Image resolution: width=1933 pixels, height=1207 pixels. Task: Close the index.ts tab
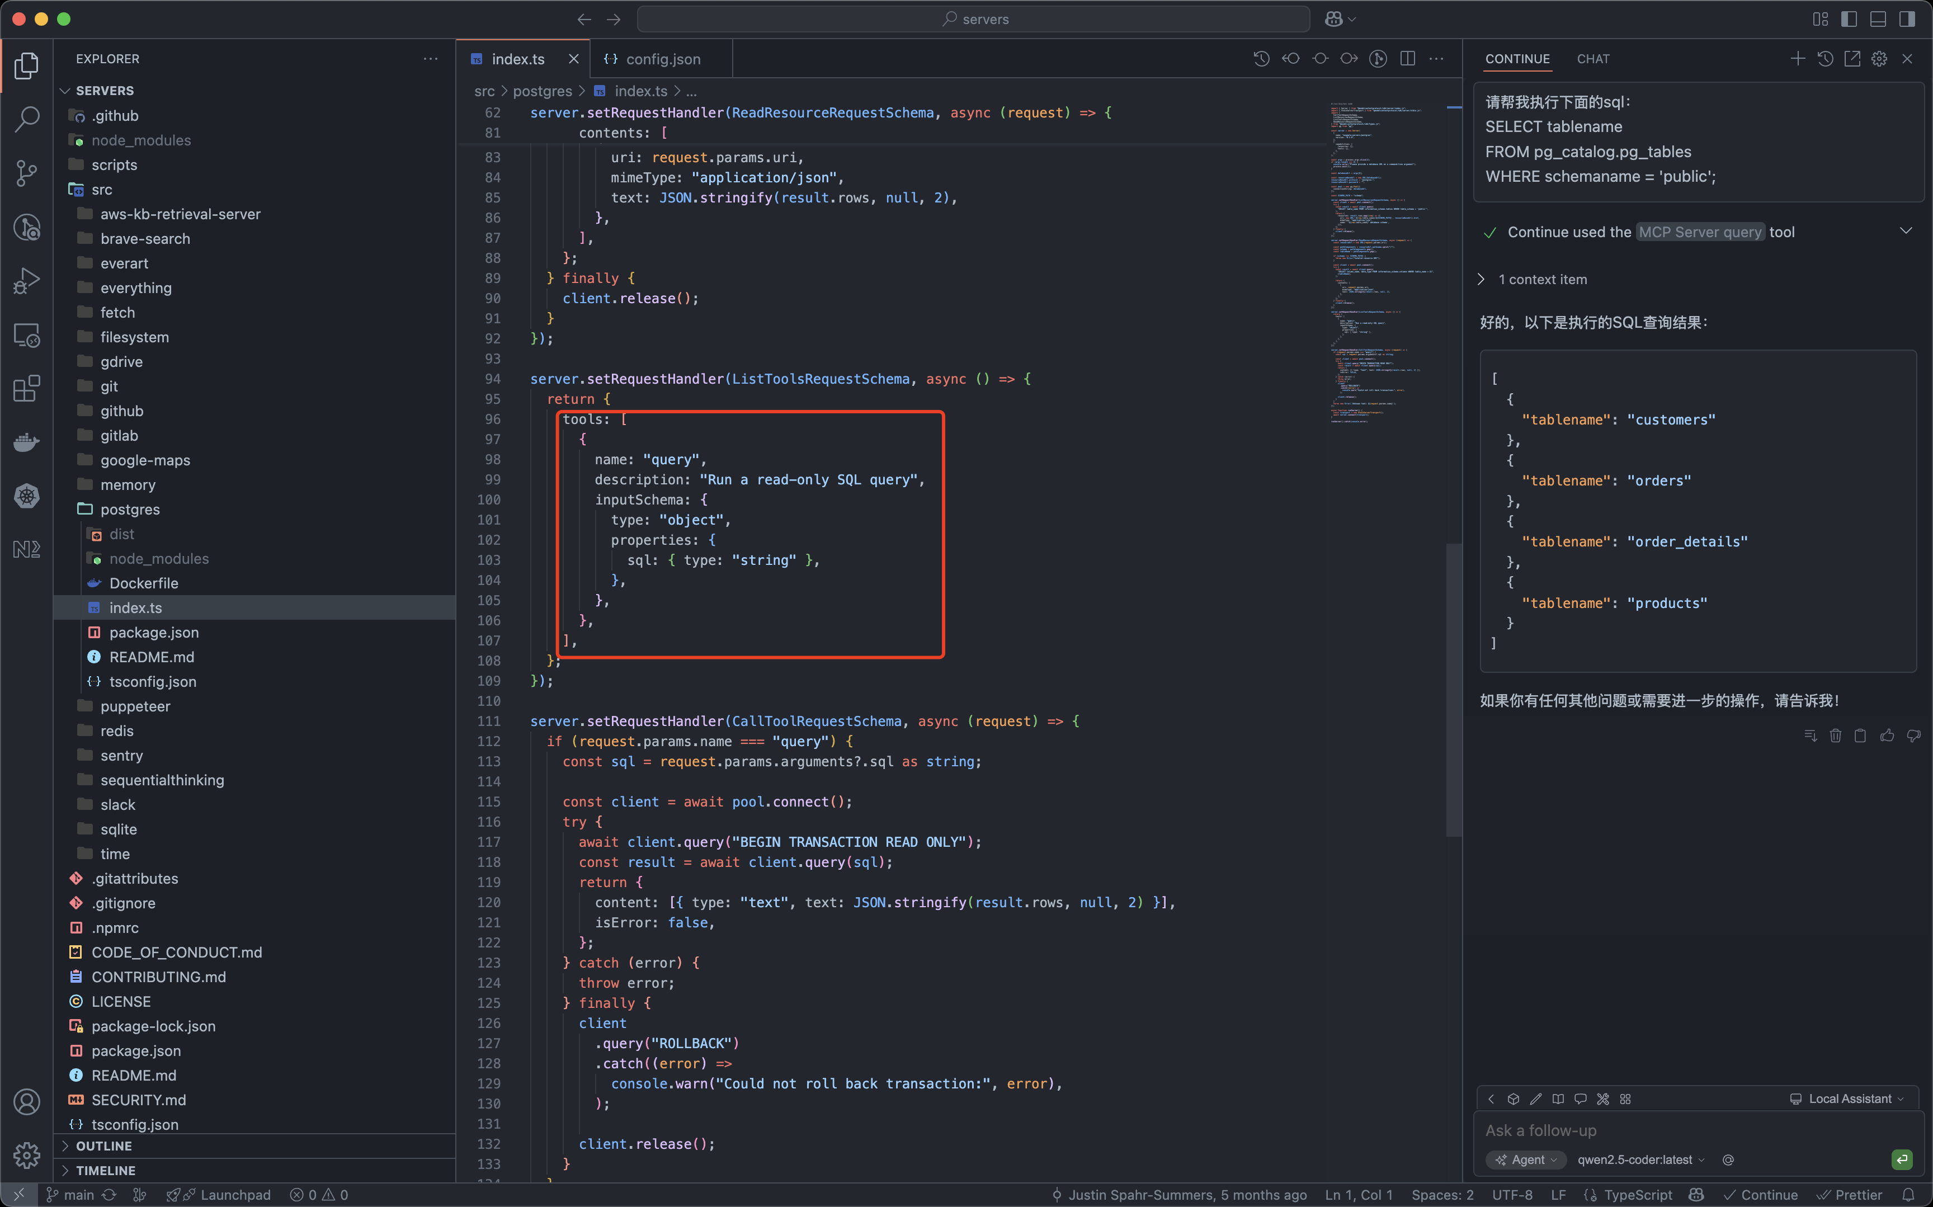click(x=573, y=59)
